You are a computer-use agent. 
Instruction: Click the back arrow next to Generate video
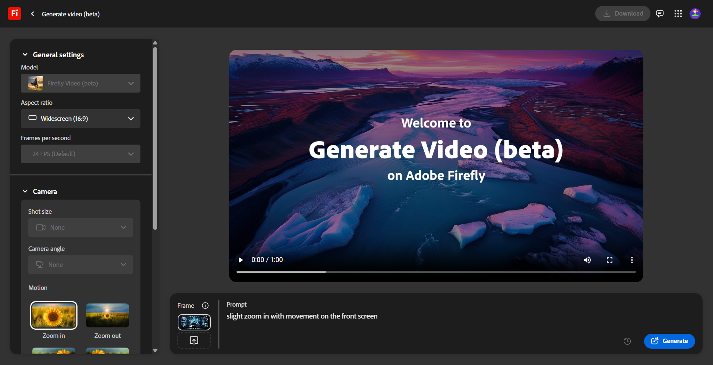(x=32, y=14)
